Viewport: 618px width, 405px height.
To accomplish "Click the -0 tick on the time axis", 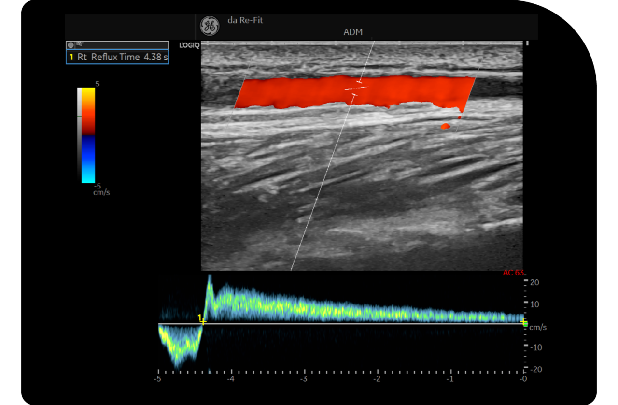I will [x=523, y=379].
